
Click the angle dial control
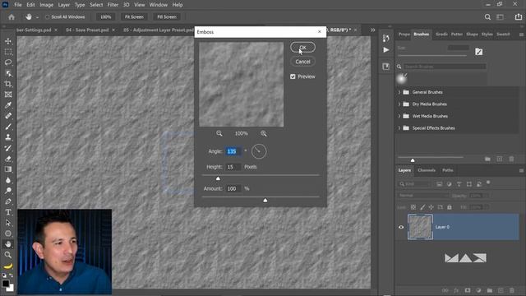click(x=259, y=151)
